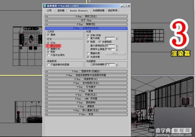Expand the V-Ray 图像采样(反锯齿) rollout
The image size is (195, 137).
pyautogui.click(x=86, y=72)
